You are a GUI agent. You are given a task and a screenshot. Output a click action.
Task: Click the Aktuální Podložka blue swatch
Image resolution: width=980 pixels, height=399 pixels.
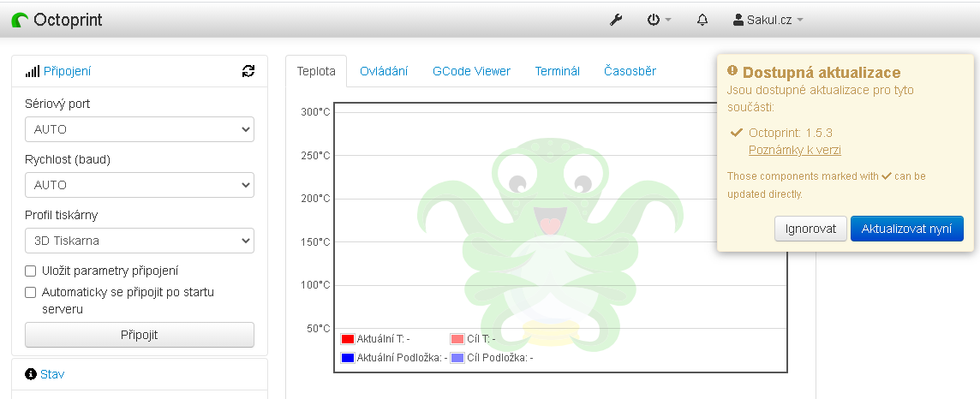348,358
